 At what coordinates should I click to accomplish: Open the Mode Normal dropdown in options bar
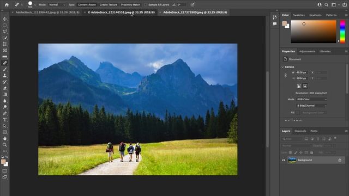pyautogui.click(x=57, y=5)
